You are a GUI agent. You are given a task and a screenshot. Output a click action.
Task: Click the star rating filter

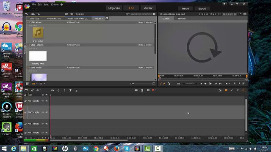point(80,14)
